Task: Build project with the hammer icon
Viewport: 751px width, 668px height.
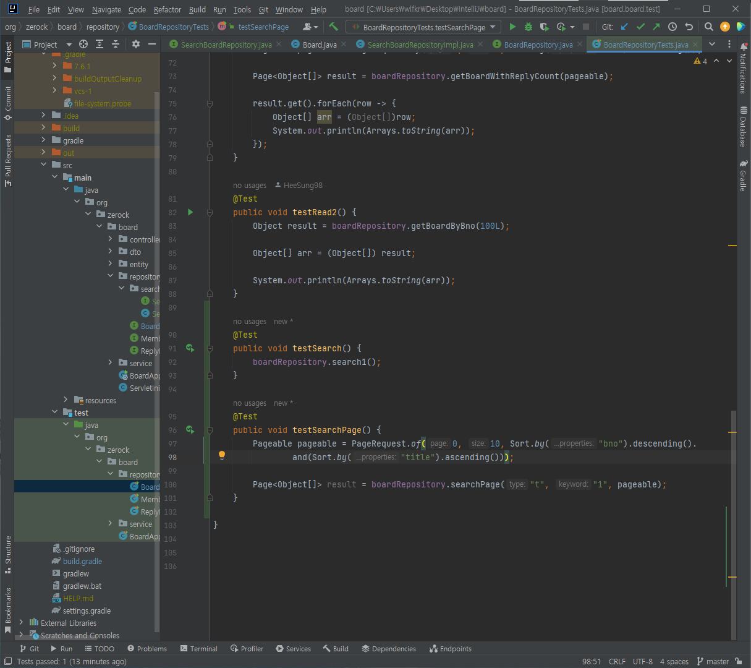Action: [x=334, y=27]
